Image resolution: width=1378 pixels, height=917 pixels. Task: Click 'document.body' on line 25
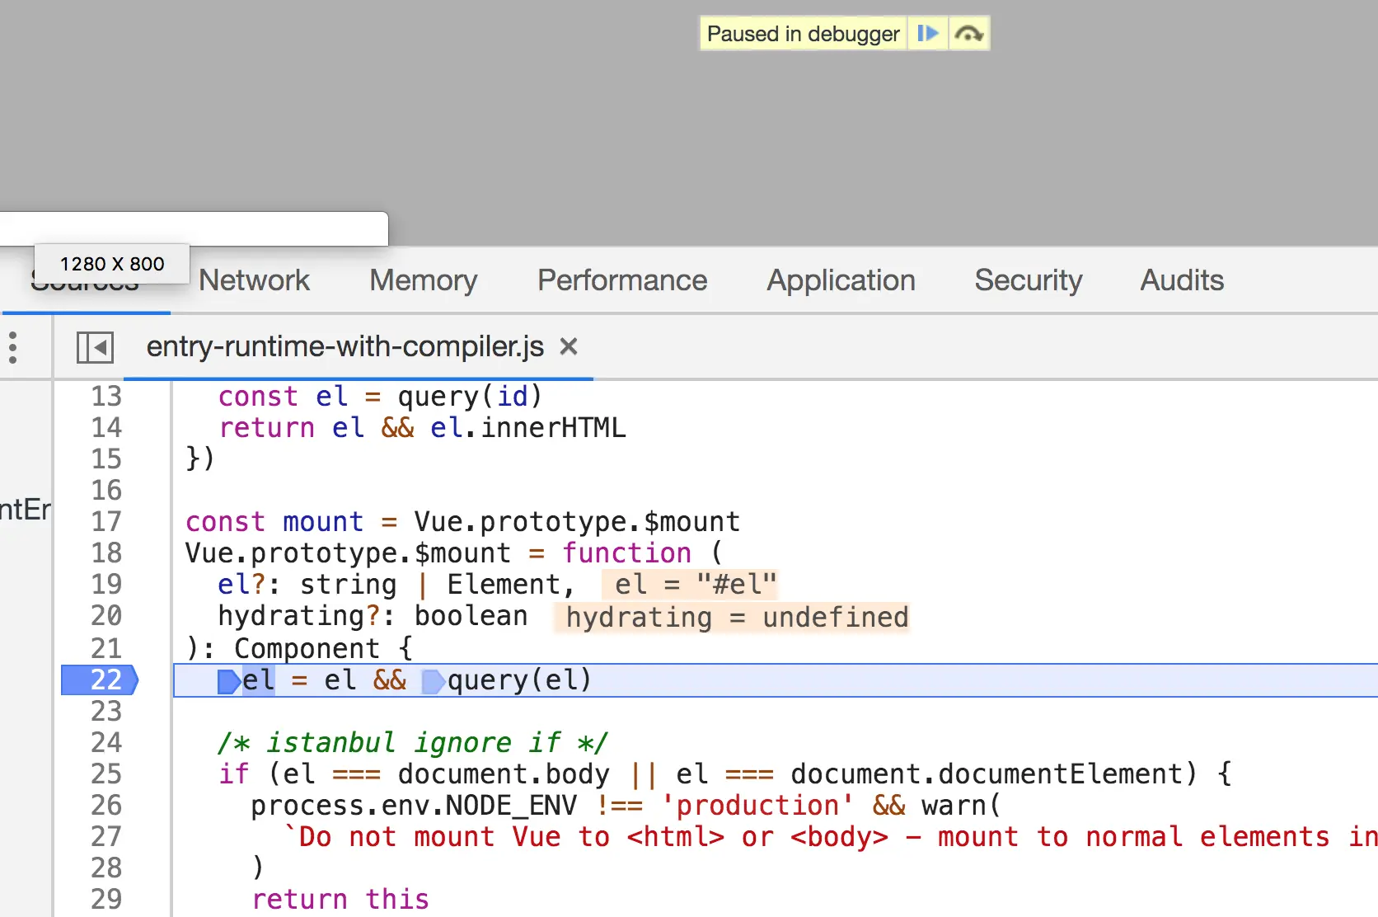504,774
